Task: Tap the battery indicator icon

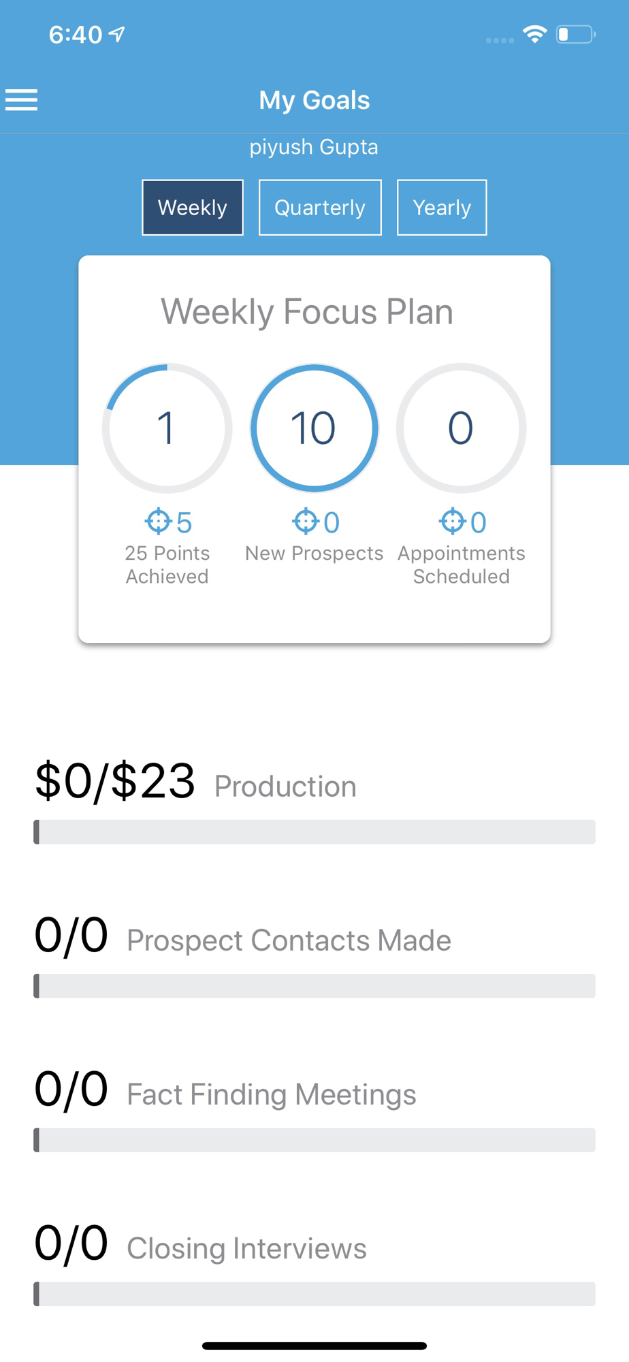Action: point(575,34)
